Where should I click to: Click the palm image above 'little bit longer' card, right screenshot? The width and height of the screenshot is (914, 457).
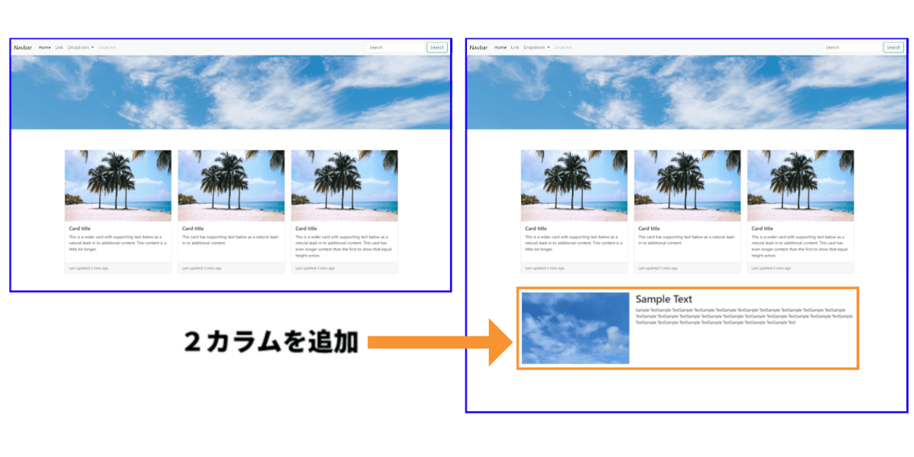574,186
